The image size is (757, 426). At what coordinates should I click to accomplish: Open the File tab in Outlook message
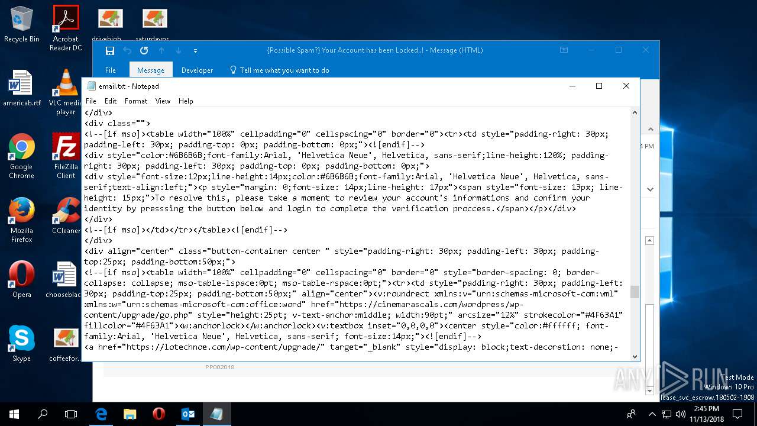tap(111, 70)
